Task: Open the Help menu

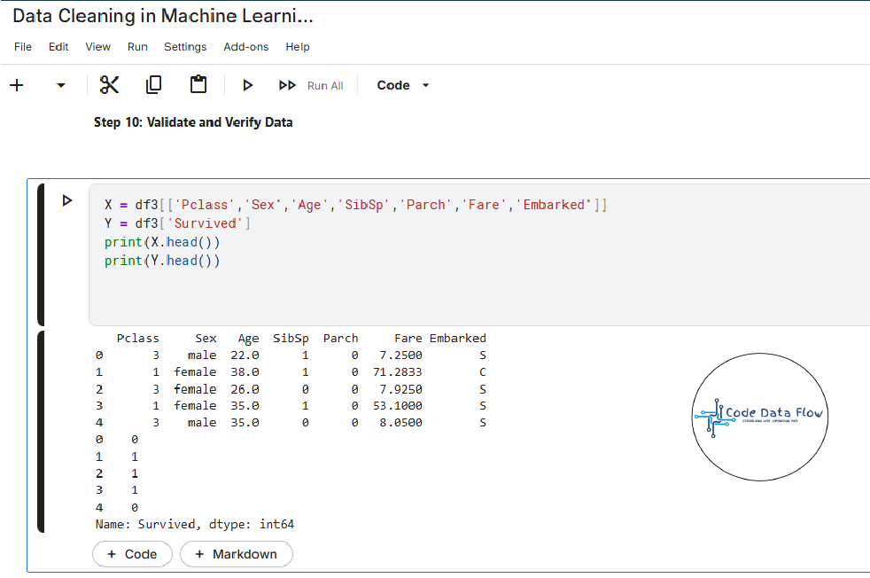Action: pyautogui.click(x=298, y=47)
